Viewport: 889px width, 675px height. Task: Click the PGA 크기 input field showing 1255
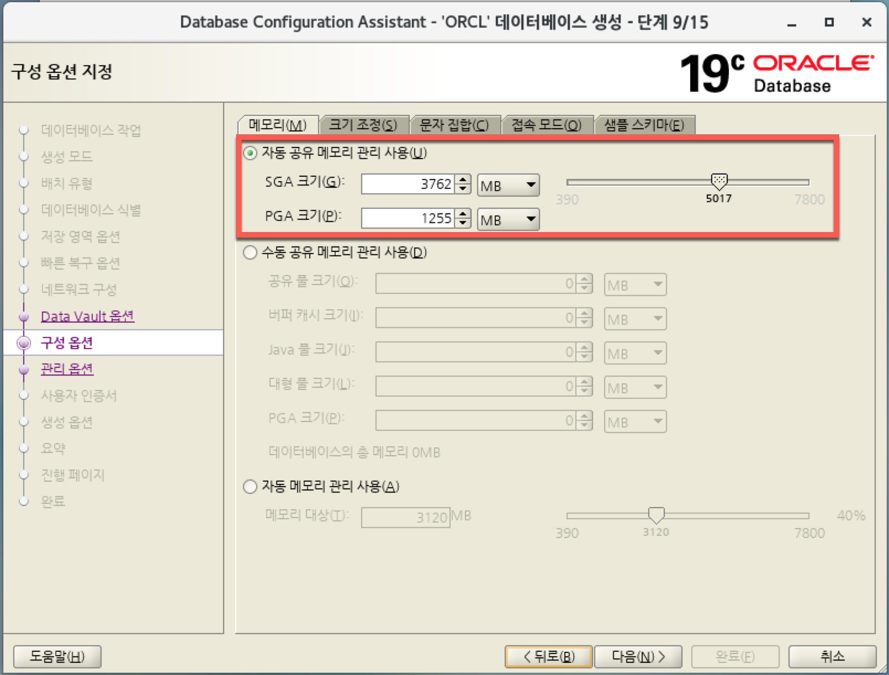408,218
